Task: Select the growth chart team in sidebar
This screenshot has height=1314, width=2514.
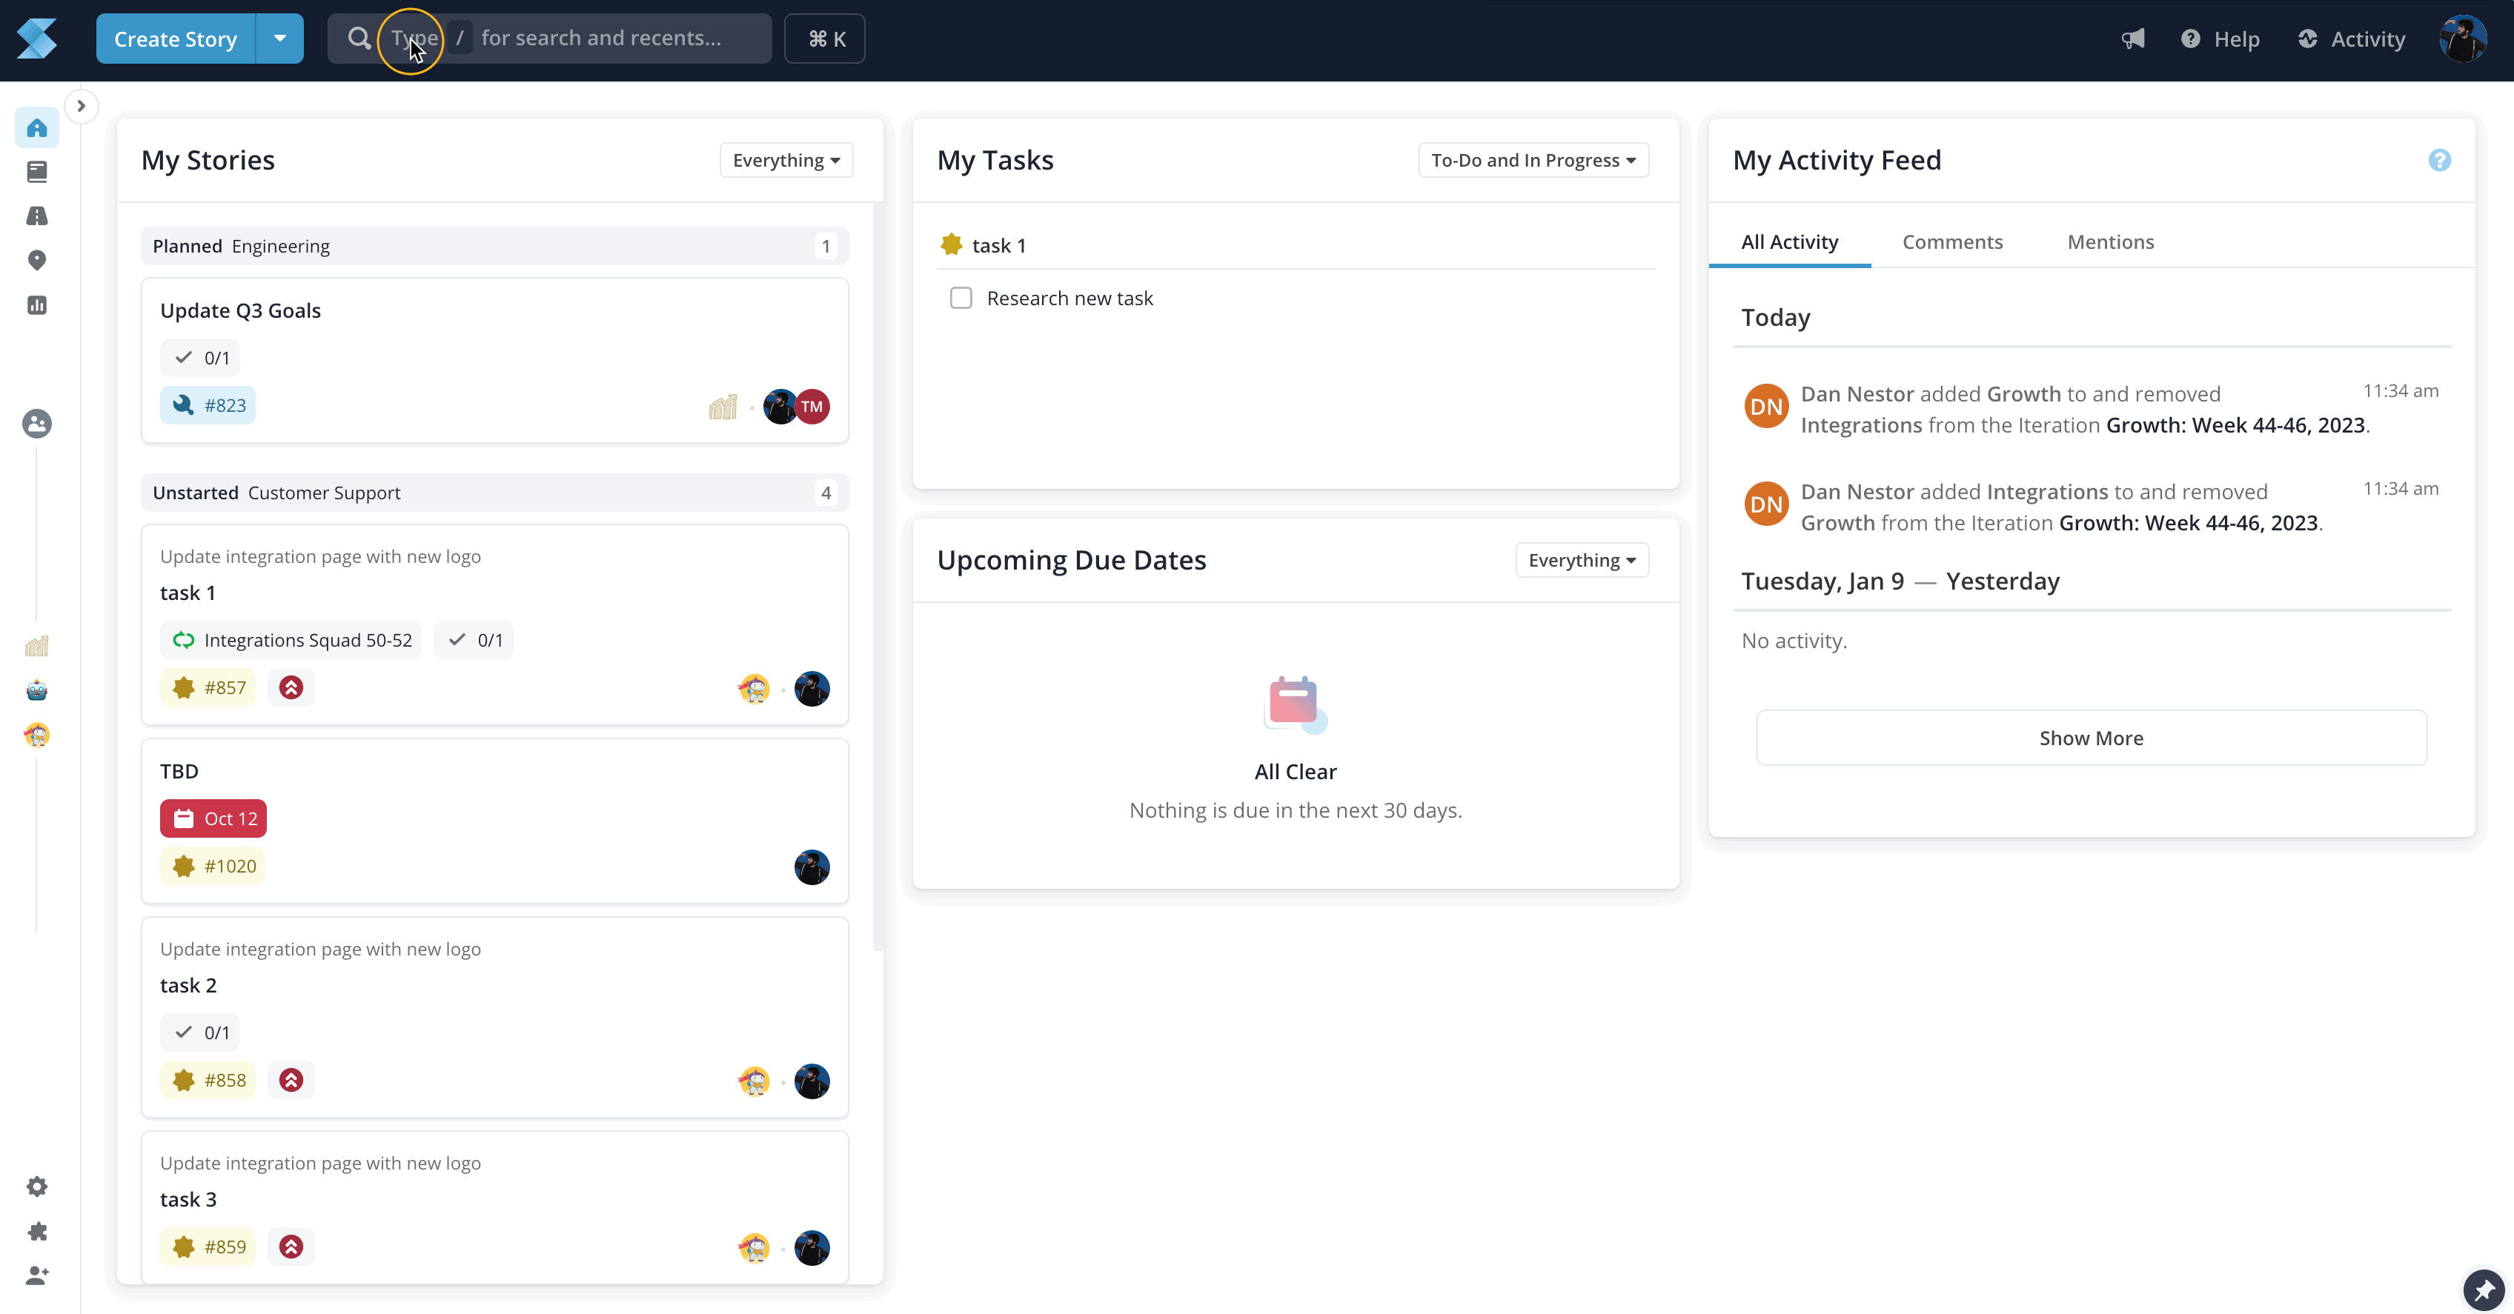Action: [37, 646]
